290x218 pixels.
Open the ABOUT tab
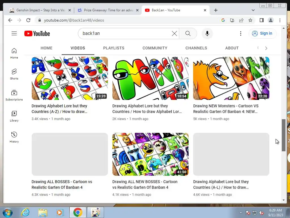pyautogui.click(x=232, y=48)
